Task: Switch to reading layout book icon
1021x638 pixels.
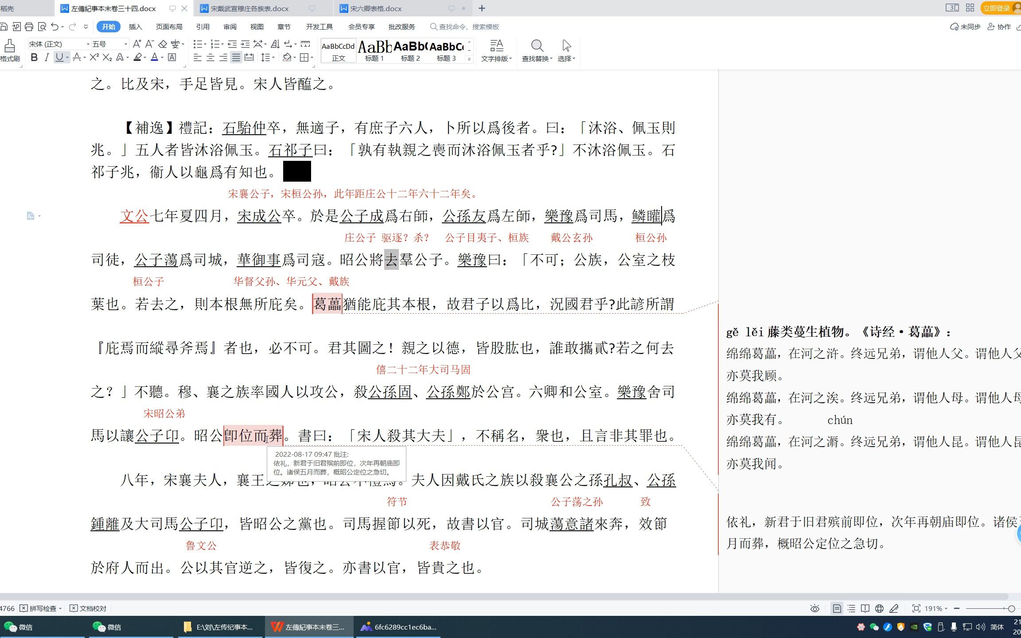Action: click(x=865, y=609)
